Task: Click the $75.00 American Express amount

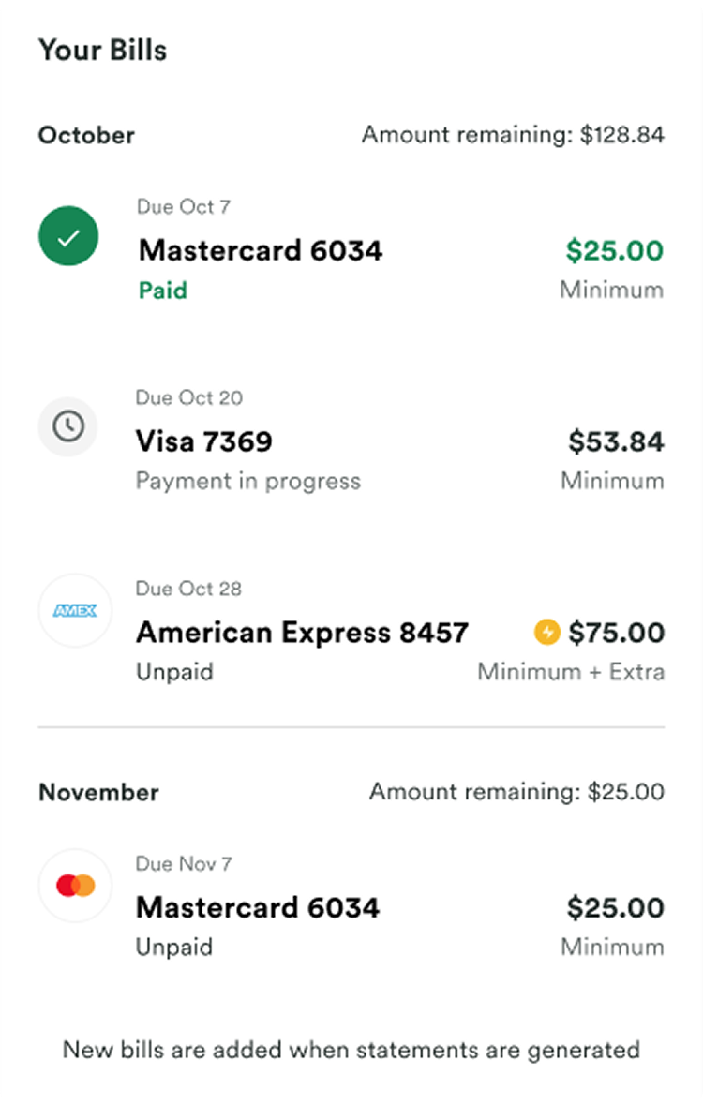Action: pyautogui.click(x=616, y=633)
